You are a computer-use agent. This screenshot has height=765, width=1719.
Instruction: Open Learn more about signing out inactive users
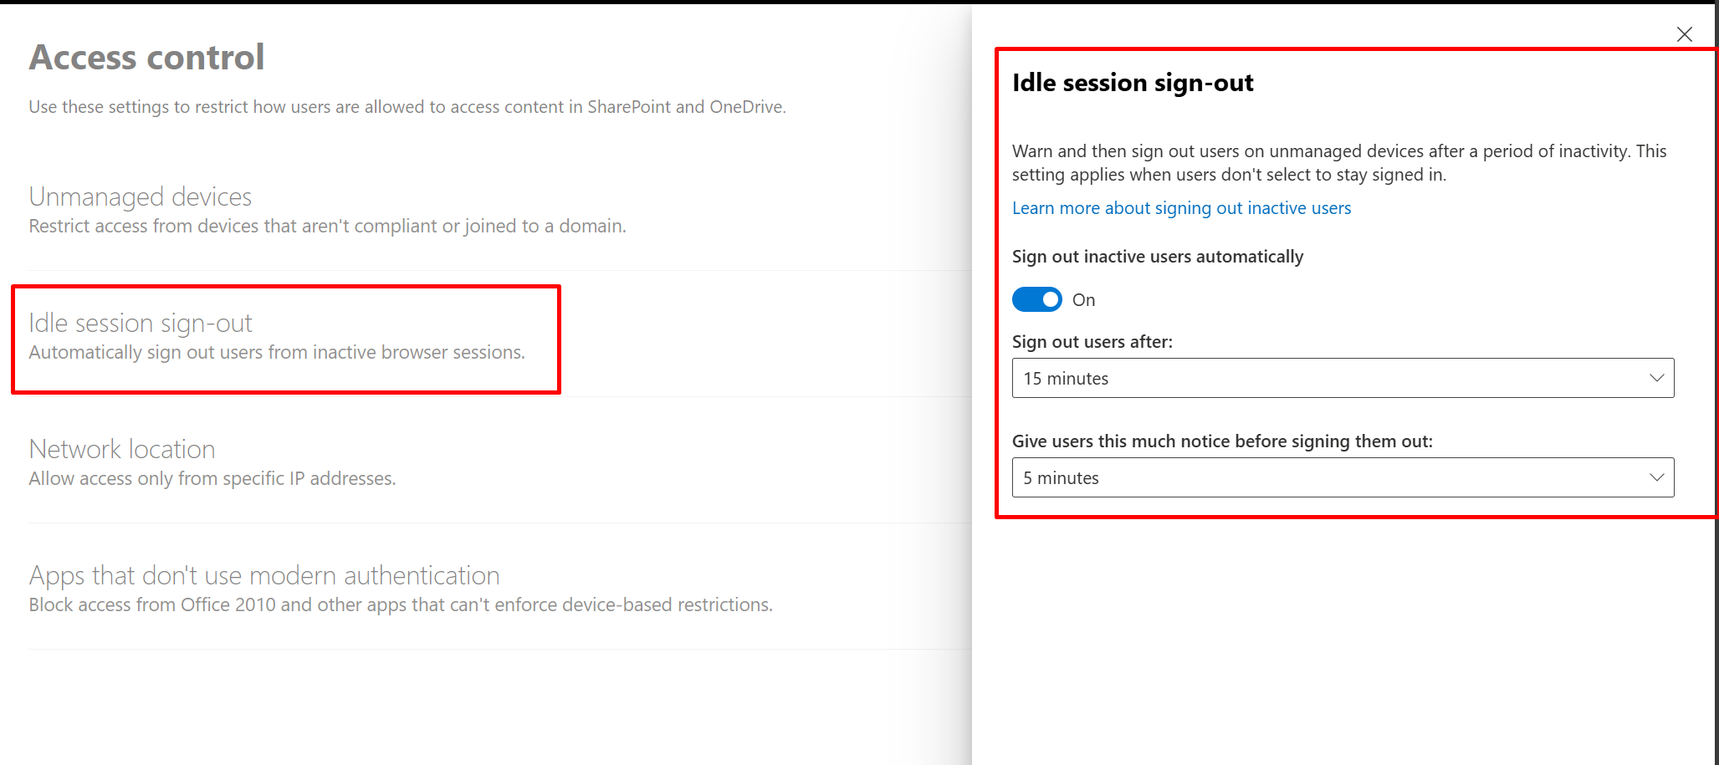pyautogui.click(x=1181, y=208)
